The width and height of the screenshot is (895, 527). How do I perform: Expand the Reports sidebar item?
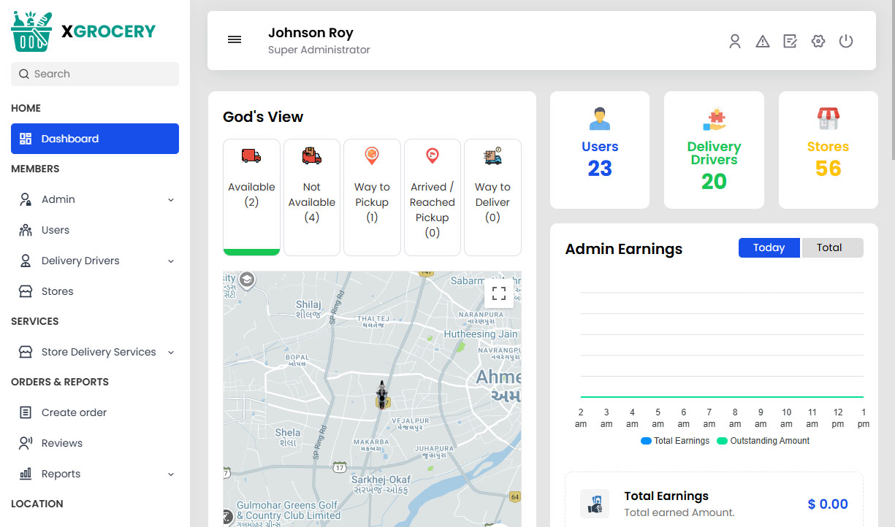pos(95,473)
